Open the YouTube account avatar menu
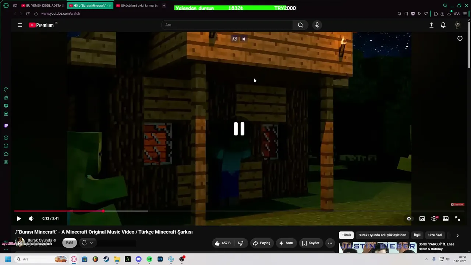Screen dimensions: 471x265 pos(457,25)
